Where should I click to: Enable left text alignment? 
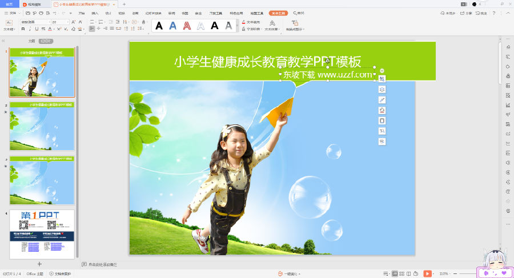[x=92, y=29]
